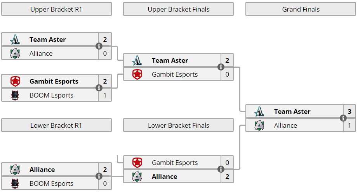Click Team Aster logo in the Grand Finals
This screenshot has height=192, width=358.
259,111
